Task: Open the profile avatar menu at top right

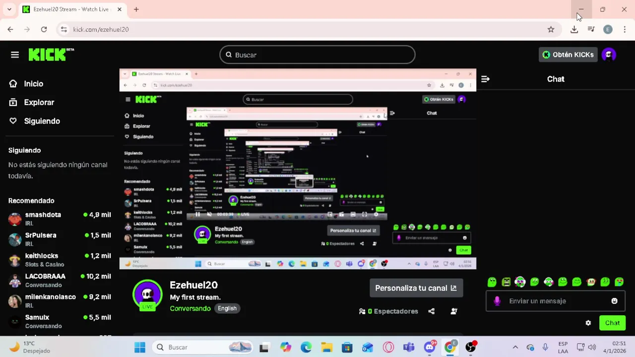Action: [x=609, y=55]
